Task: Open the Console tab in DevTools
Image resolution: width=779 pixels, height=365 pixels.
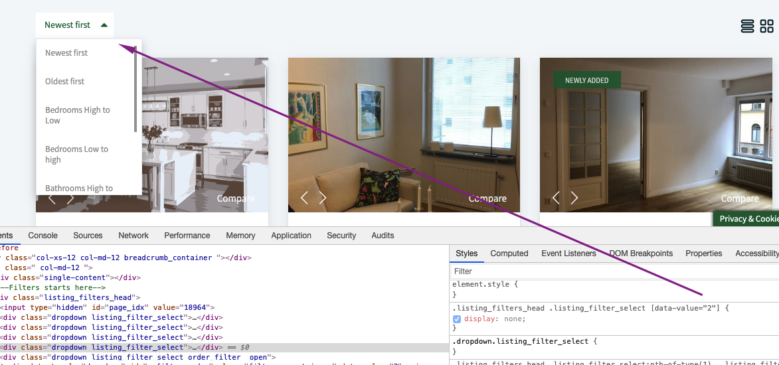Action: pos(43,236)
